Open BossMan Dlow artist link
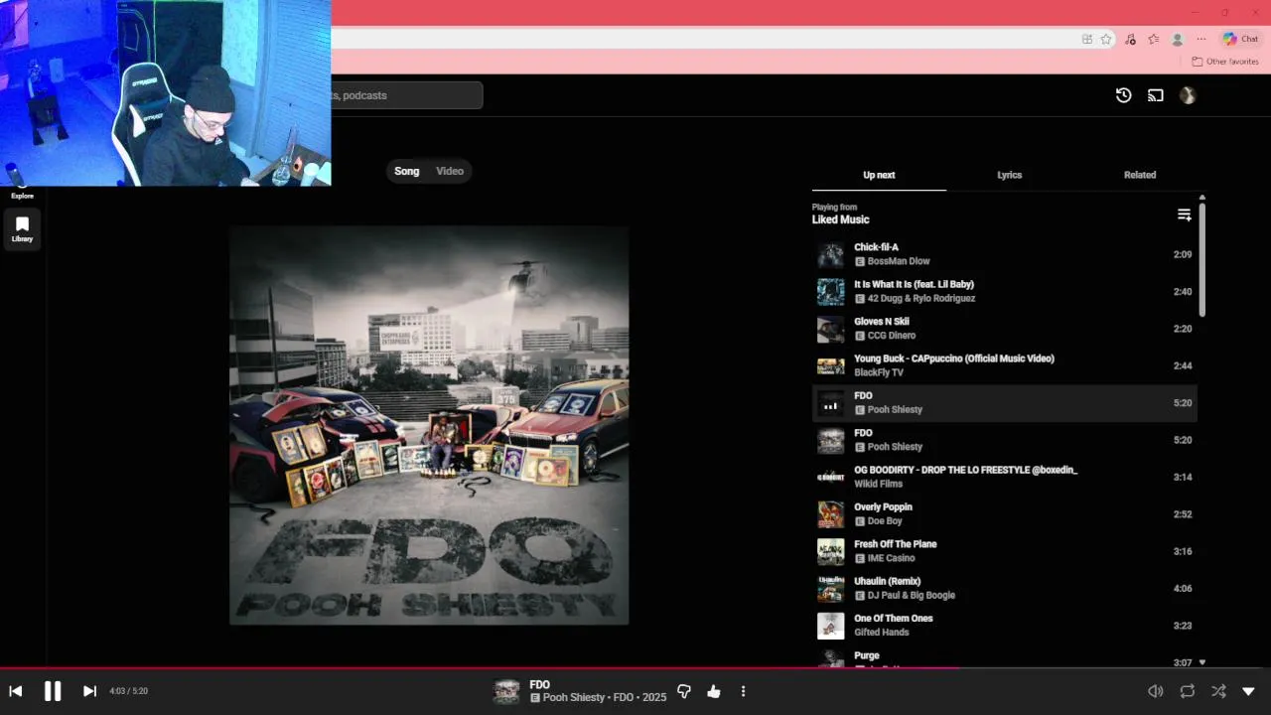Image resolution: width=1271 pixels, height=715 pixels. pos(899,261)
